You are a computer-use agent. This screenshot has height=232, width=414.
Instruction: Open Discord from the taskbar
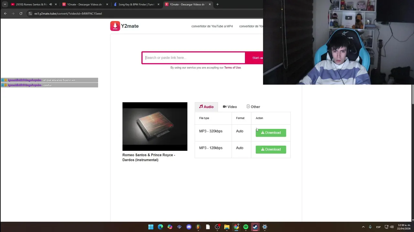coord(189,227)
